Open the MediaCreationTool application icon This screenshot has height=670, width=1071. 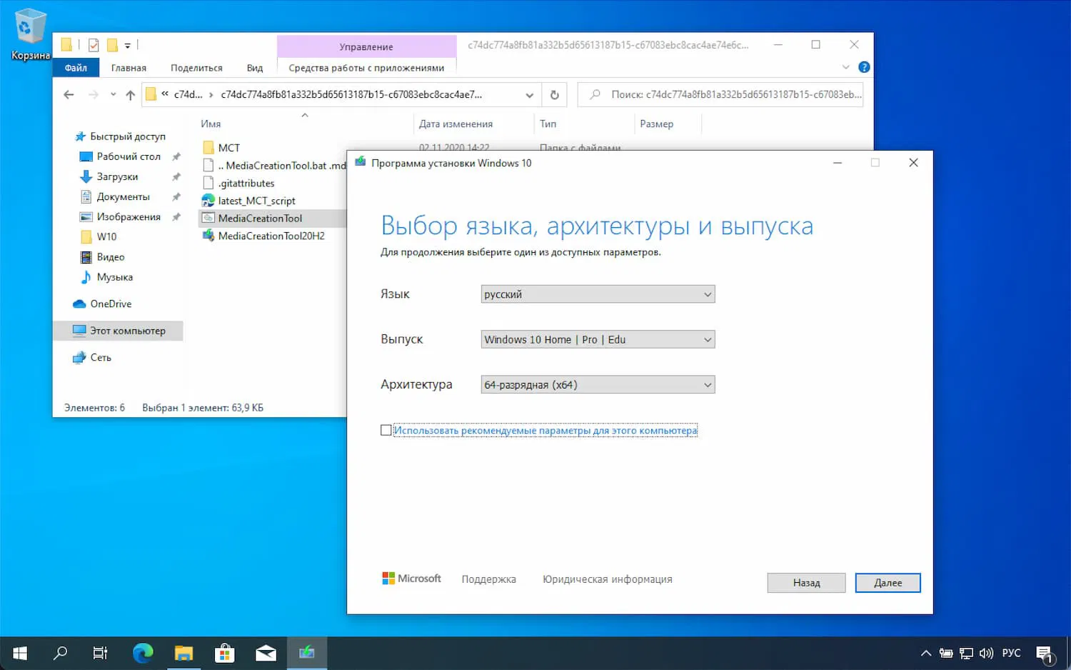[x=259, y=218]
